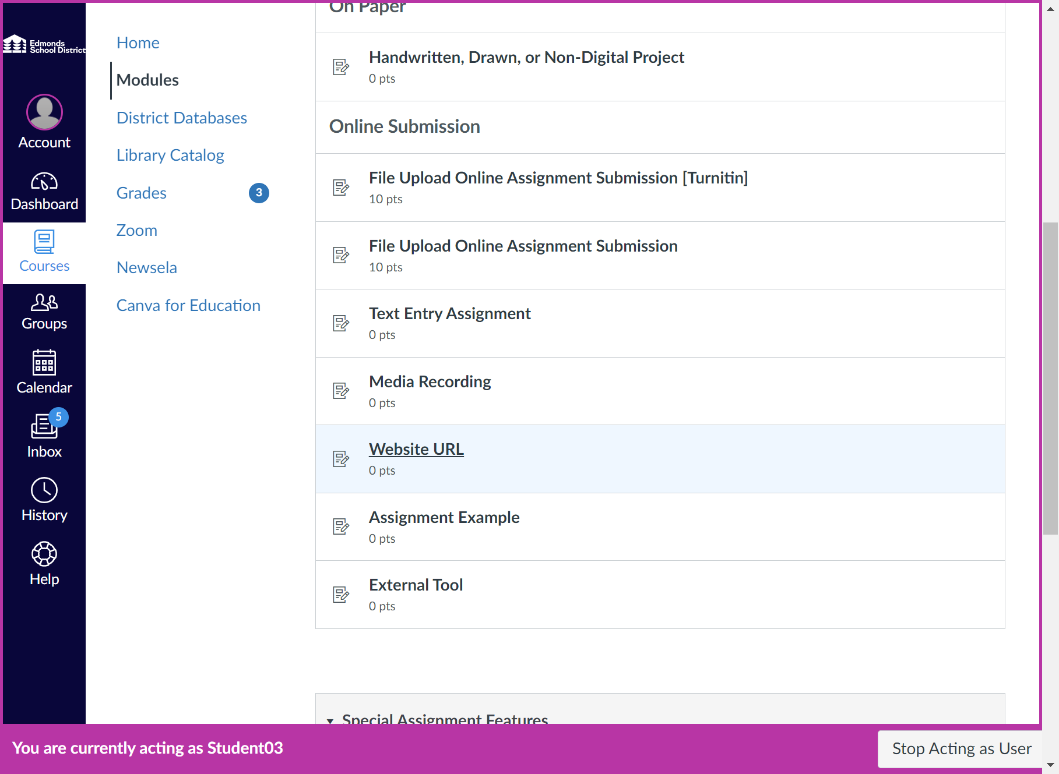Open File Upload Online Assignment Submission [Turnitin]

[x=558, y=178]
